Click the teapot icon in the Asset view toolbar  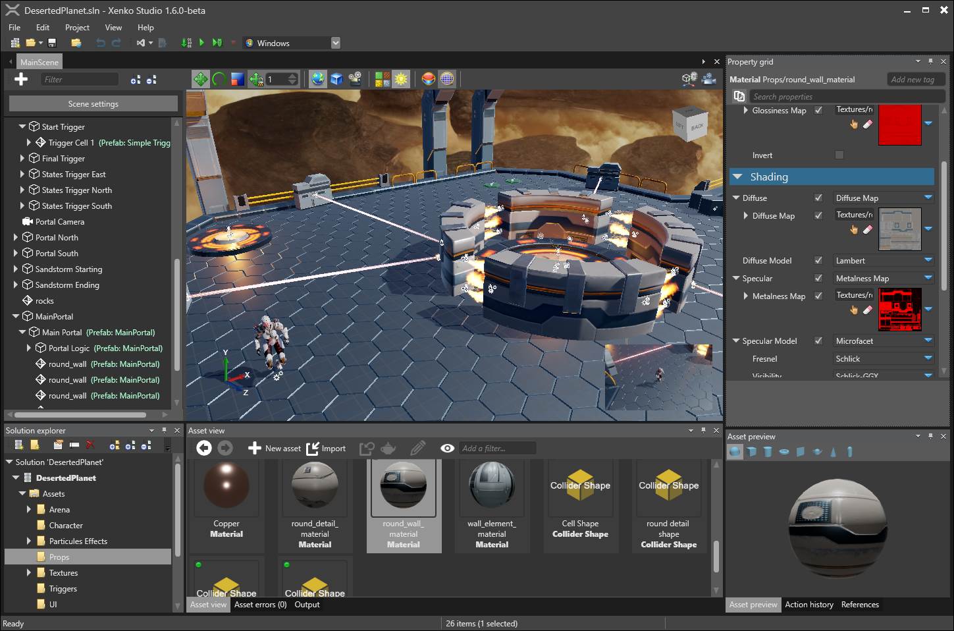[x=388, y=448]
